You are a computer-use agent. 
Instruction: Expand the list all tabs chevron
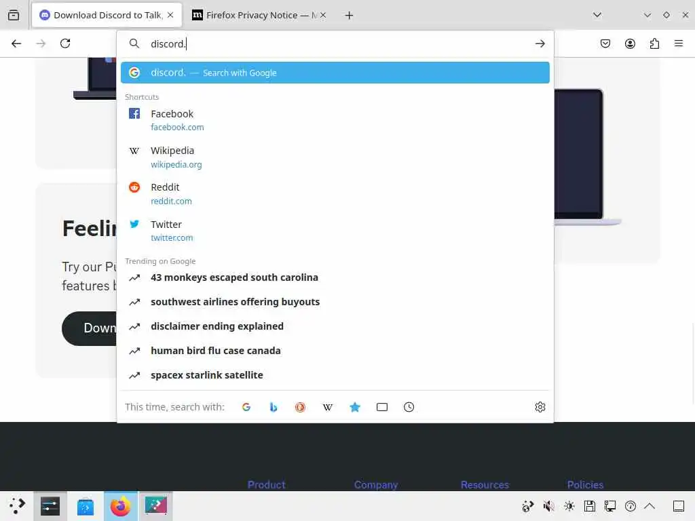click(597, 15)
